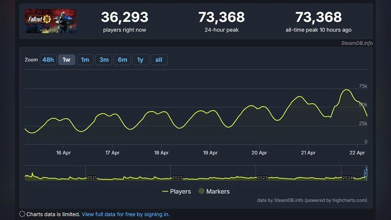Click the loading circle icon beside 'Charts data is limited'
The height and width of the screenshot is (220, 391).
click(22, 214)
